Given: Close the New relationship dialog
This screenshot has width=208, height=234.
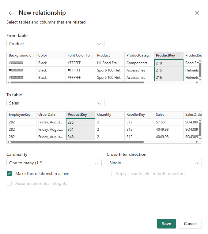Looking at the screenshot, I should click(197, 13).
